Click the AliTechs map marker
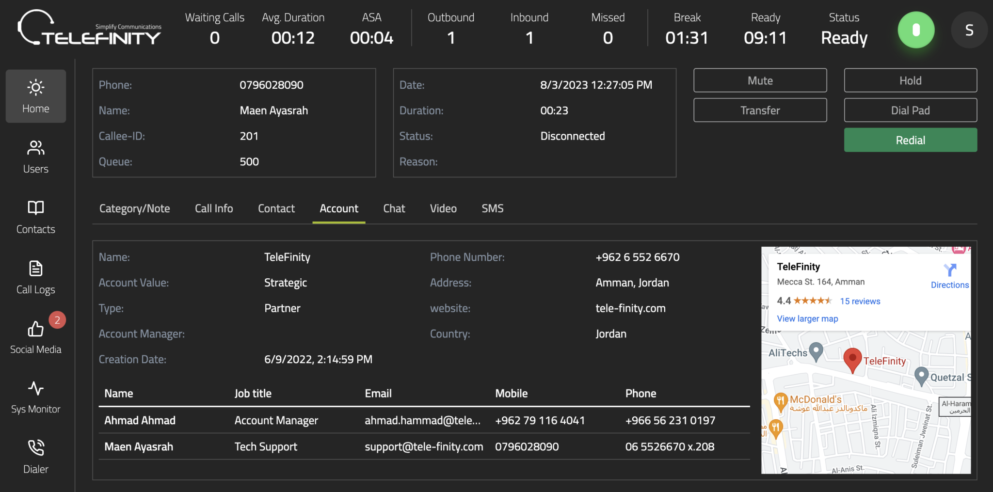 coord(817,352)
